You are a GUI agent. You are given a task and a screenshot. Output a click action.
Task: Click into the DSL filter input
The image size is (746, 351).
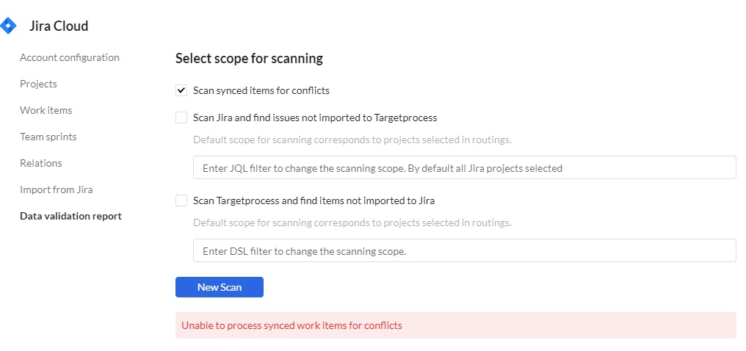[x=464, y=251]
